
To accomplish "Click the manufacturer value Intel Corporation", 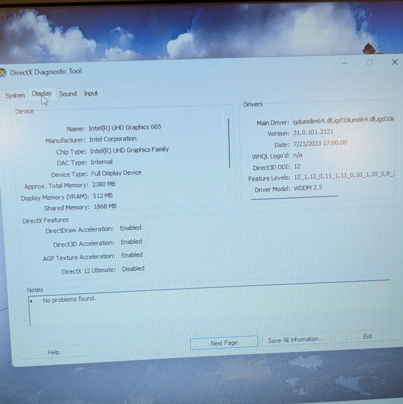I will (x=113, y=139).
